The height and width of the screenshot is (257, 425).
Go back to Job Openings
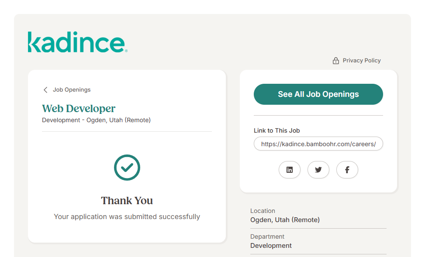pos(72,90)
